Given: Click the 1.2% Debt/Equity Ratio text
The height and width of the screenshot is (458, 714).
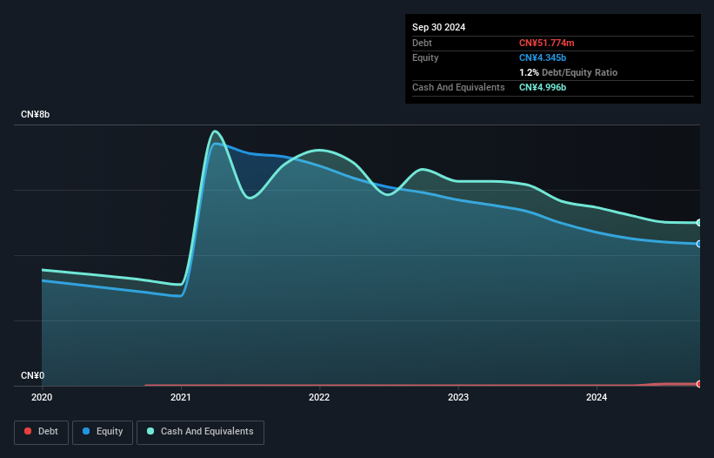Looking at the screenshot, I should pyautogui.click(x=568, y=72).
